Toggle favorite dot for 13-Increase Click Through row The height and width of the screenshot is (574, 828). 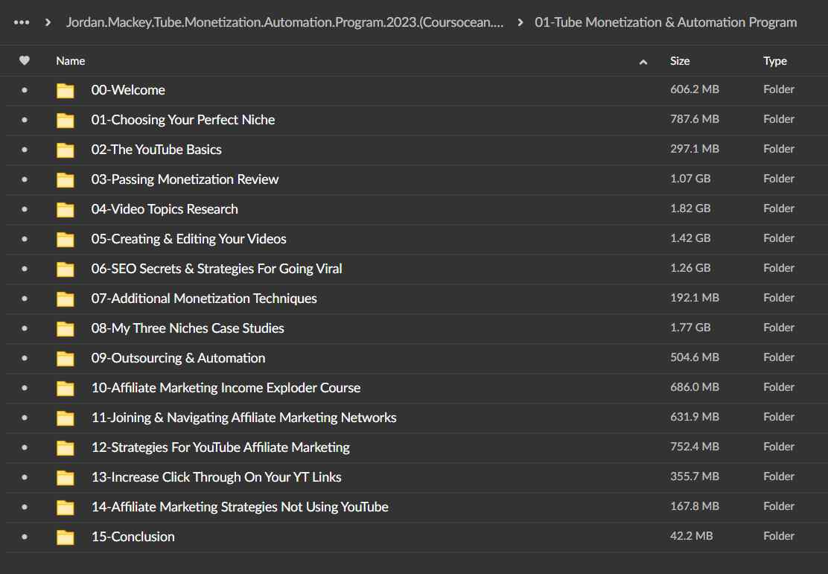[25, 477]
